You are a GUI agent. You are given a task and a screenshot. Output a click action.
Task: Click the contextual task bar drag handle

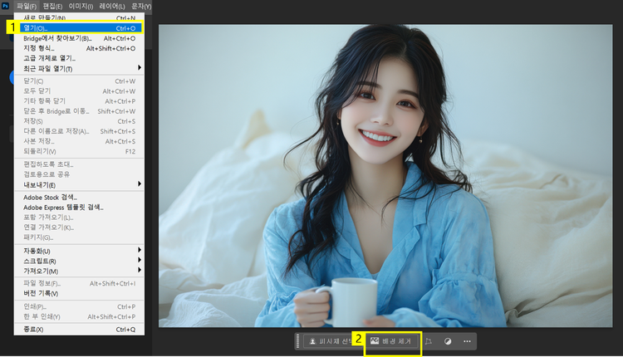coord(297,341)
